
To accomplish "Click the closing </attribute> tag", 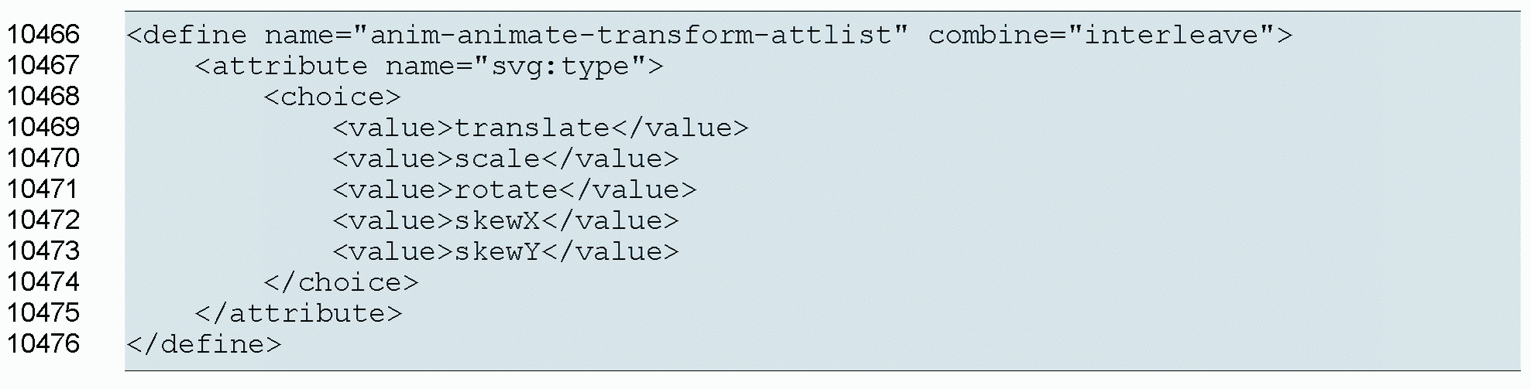I will (x=298, y=314).
